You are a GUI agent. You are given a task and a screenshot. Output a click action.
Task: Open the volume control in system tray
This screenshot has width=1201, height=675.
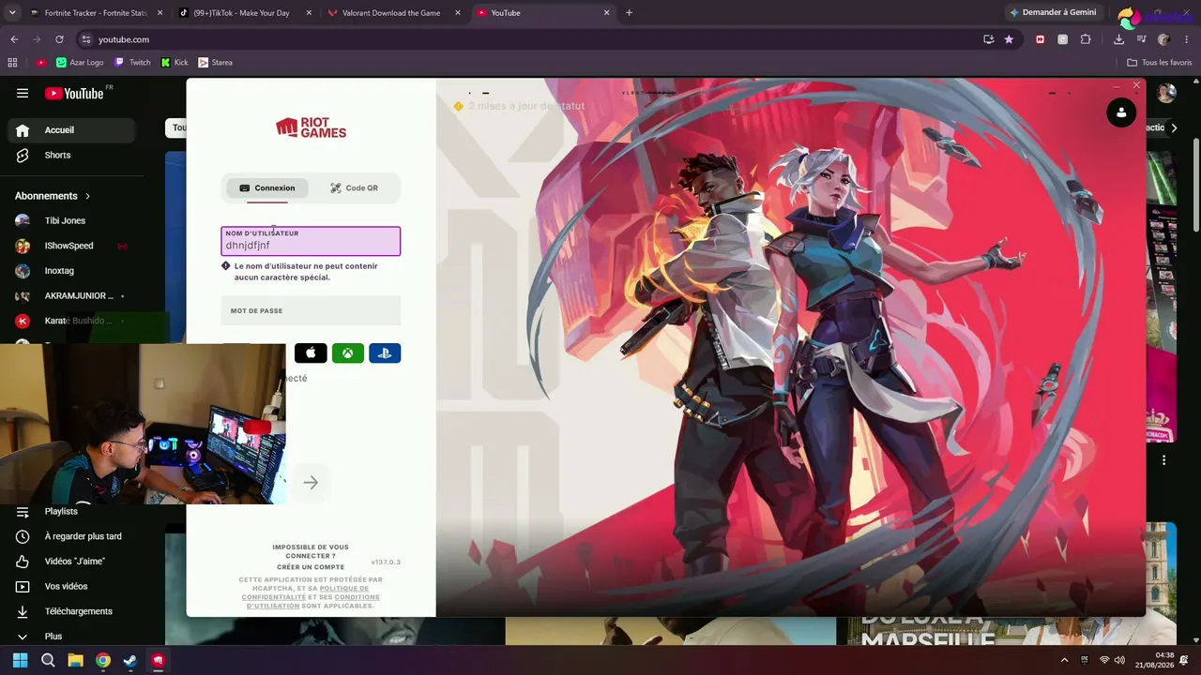tap(1119, 660)
